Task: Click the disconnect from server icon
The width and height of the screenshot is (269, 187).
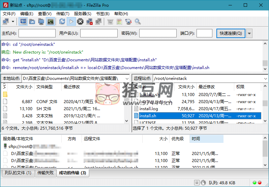Action: pyautogui.click(x=89, y=22)
